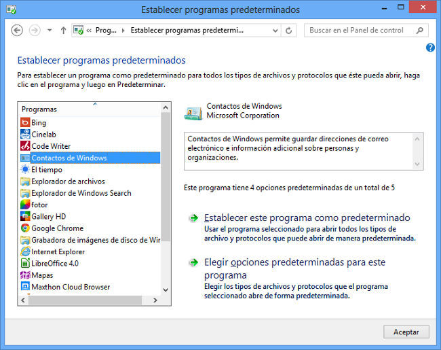Image resolution: width=441 pixels, height=350 pixels.
Task: Select the Prog... breadcrumb segment
Action: (x=106, y=30)
